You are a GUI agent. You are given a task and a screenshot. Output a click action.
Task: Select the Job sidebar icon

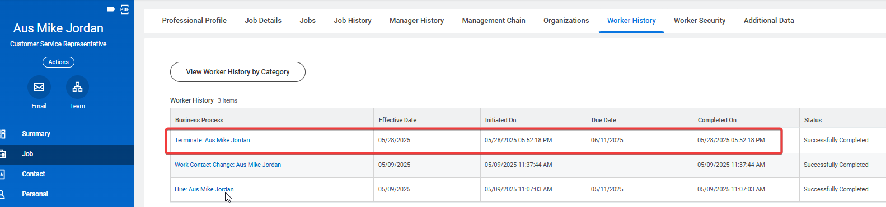(3, 154)
